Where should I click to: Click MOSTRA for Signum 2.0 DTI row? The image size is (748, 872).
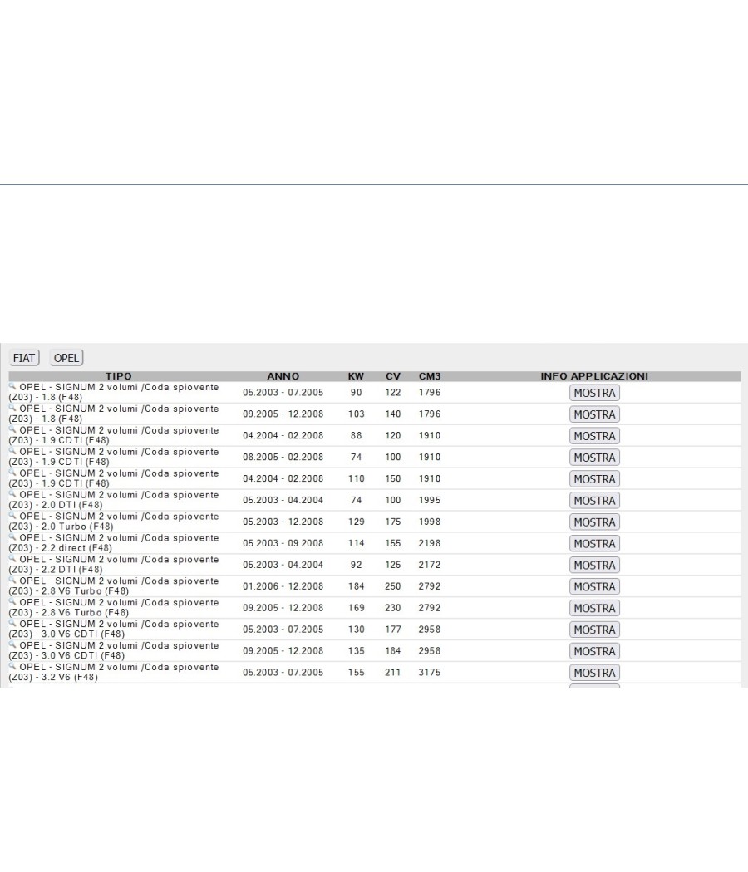(x=594, y=501)
